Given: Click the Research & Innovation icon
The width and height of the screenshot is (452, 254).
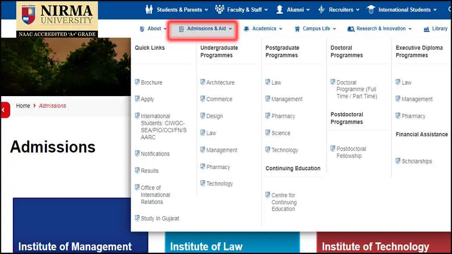Looking at the screenshot, I should point(351,29).
